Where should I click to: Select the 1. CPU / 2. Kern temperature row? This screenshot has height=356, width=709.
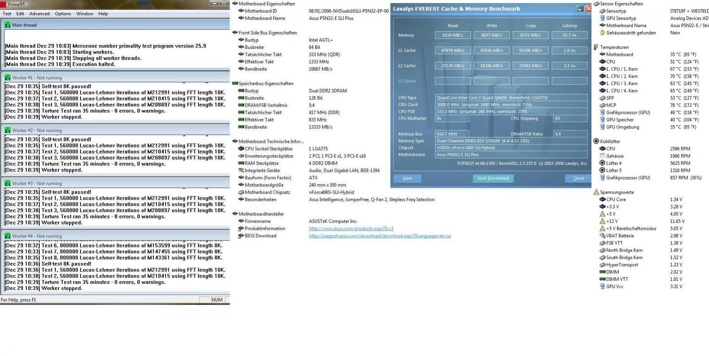(x=649, y=76)
